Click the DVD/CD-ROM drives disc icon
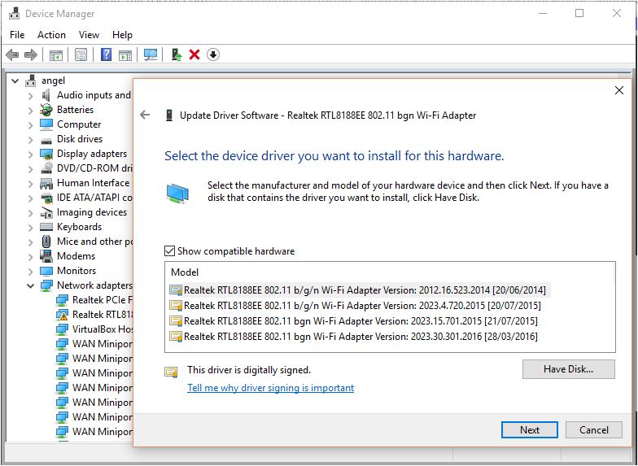 tap(46, 168)
